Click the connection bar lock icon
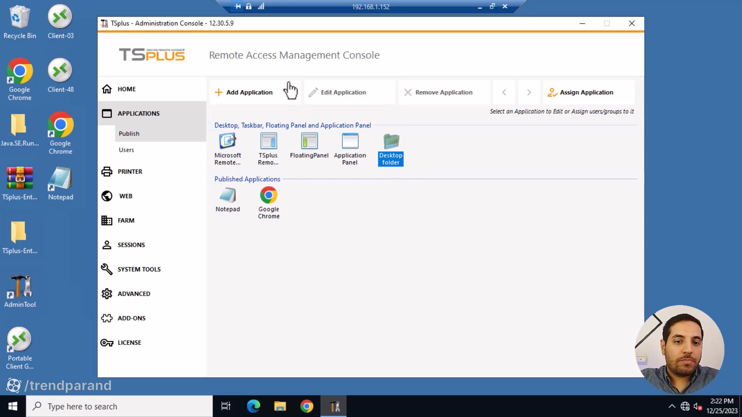Viewport: 742px width, 417px height. pyautogui.click(x=249, y=6)
